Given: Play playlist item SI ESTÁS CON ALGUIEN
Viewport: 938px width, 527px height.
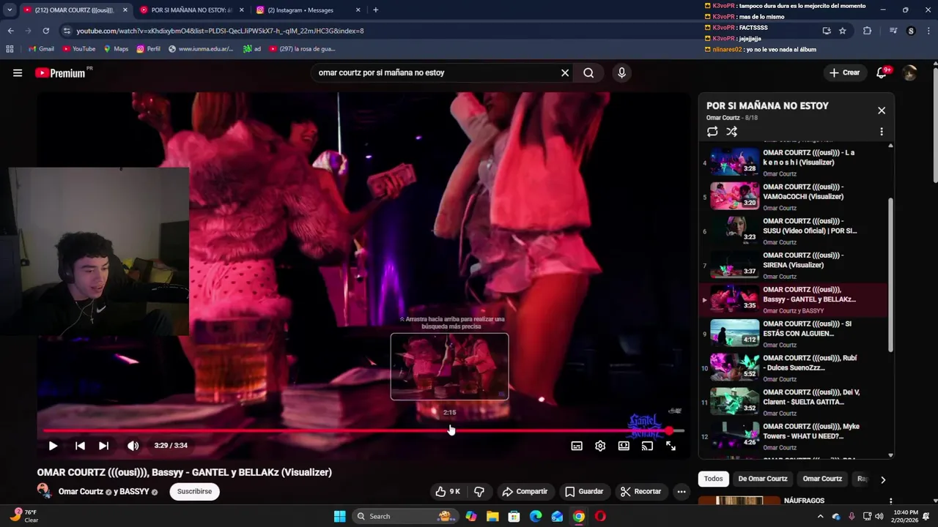Looking at the screenshot, I should pos(794,334).
